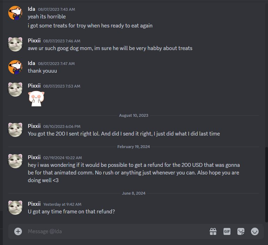Click username Pixxii above the refund question
The width and height of the screenshot is (268, 245).
point(34,204)
